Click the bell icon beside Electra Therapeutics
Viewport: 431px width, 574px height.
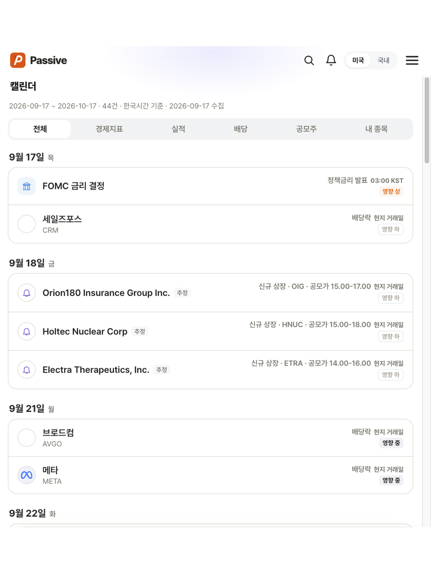(x=27, y=370)
